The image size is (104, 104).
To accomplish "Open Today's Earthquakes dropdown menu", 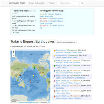I will 37,3.
